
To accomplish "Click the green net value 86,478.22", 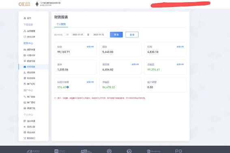I will [109, 87].
